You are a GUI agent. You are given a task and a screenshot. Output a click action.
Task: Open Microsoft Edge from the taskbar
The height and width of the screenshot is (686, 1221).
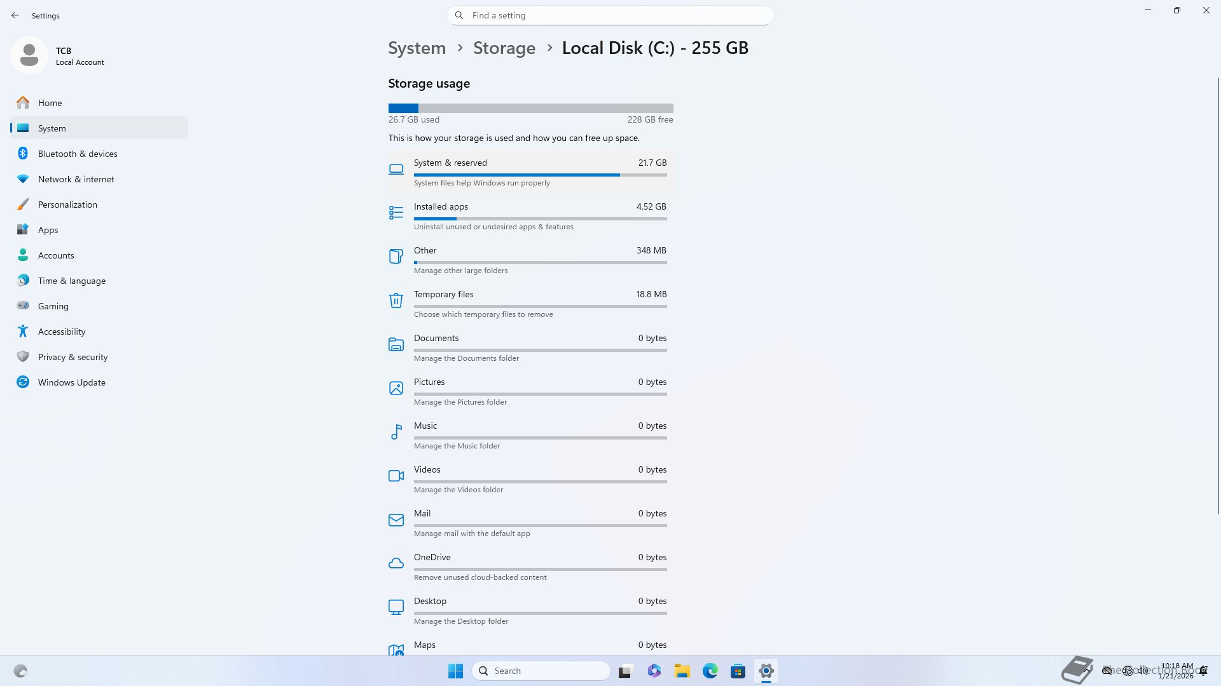point(710,671)
